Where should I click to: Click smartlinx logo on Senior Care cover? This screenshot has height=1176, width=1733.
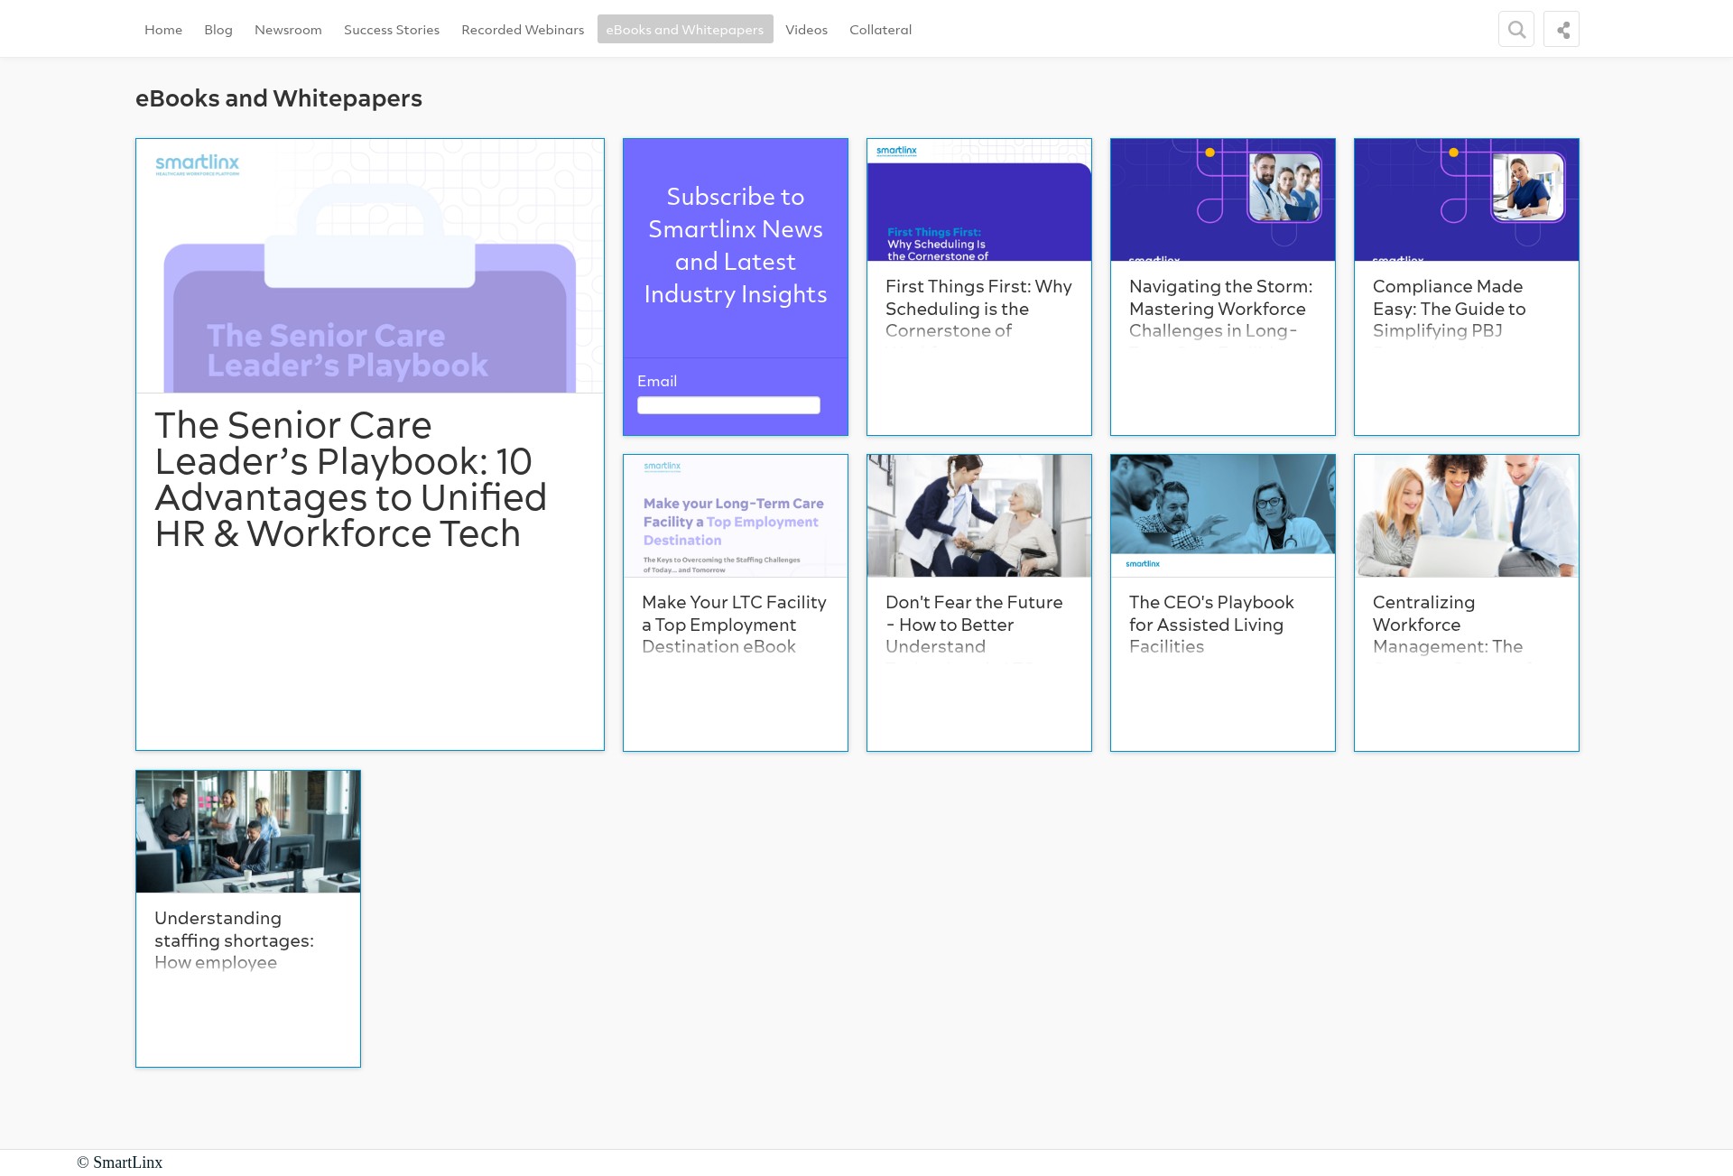tap(197, 164)
